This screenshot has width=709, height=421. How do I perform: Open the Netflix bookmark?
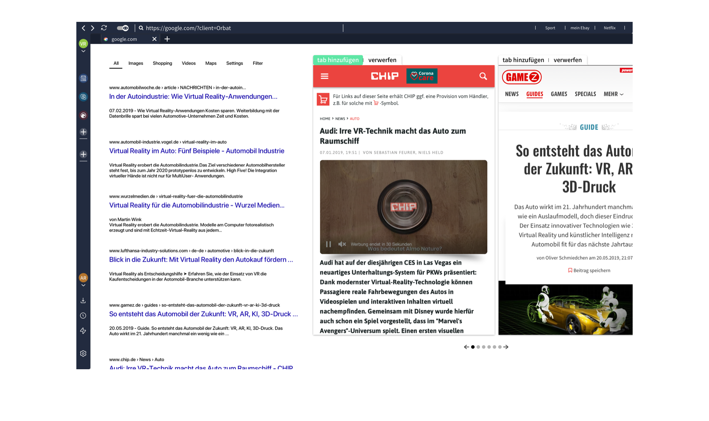[x=609, y=28]
